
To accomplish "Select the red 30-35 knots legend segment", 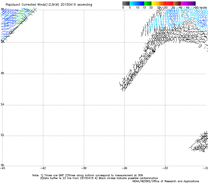I will click(x=170, y=3).
